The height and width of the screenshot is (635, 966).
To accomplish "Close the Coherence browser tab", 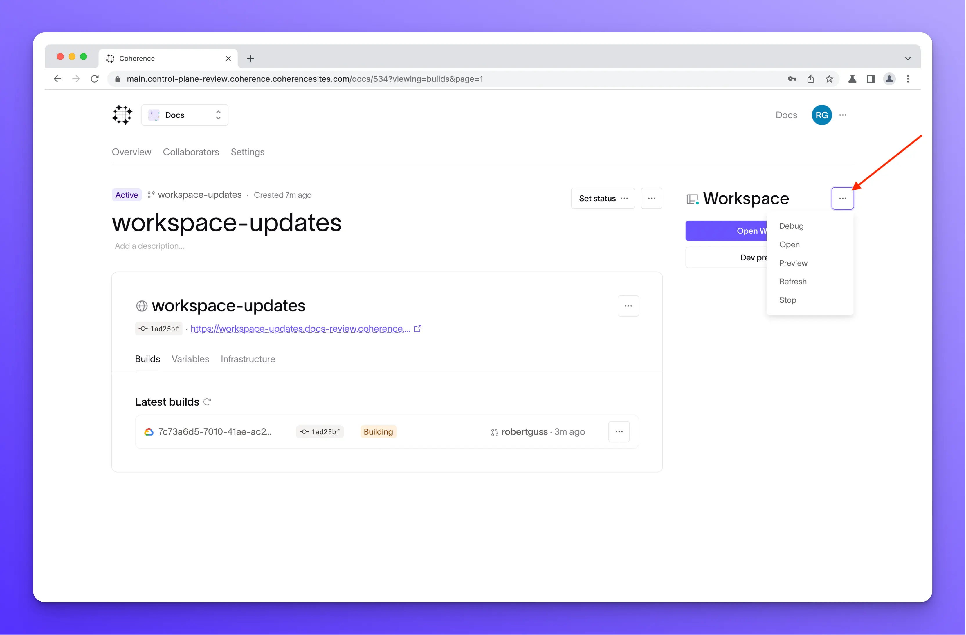I will click(x=228, y=59).
